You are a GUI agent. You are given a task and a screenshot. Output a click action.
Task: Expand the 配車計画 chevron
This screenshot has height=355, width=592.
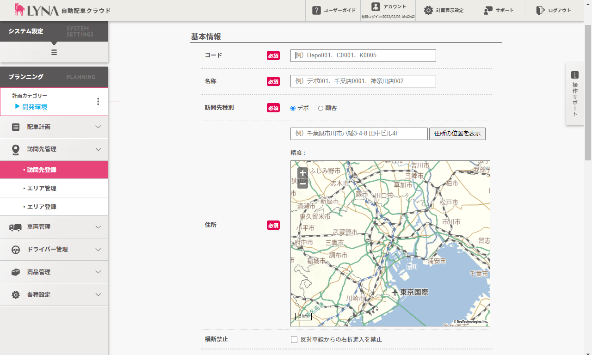point(98,127)
